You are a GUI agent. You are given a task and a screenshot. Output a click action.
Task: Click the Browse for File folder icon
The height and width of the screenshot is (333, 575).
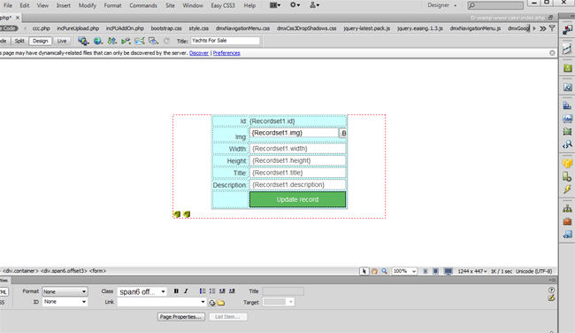(x=221, y=303)
